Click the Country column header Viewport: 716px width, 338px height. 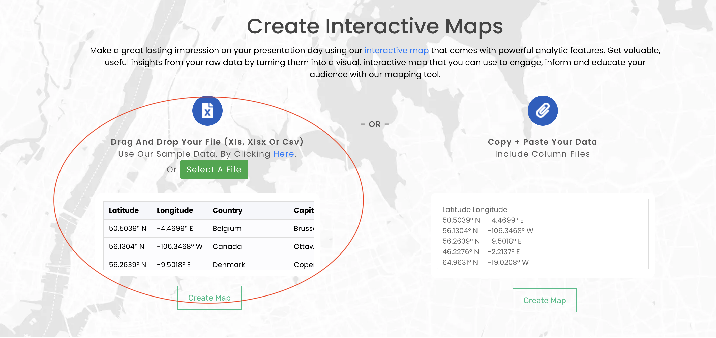click(227, 210)
